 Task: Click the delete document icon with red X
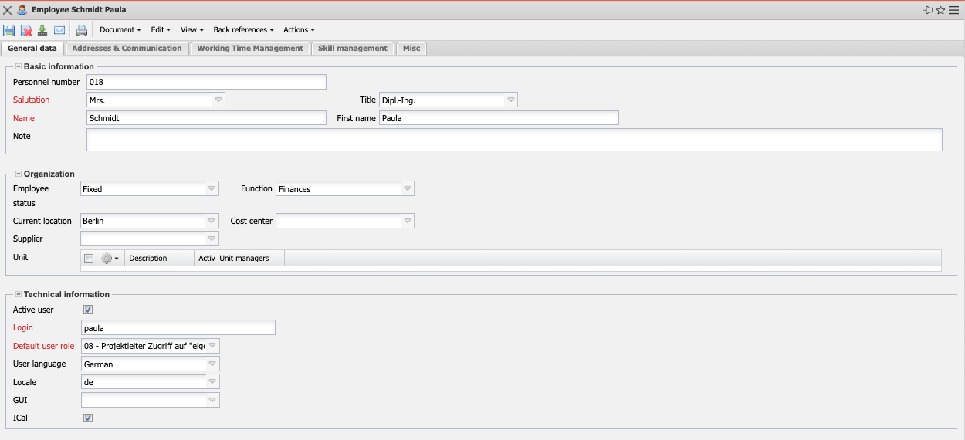click(x=26, y=30)
